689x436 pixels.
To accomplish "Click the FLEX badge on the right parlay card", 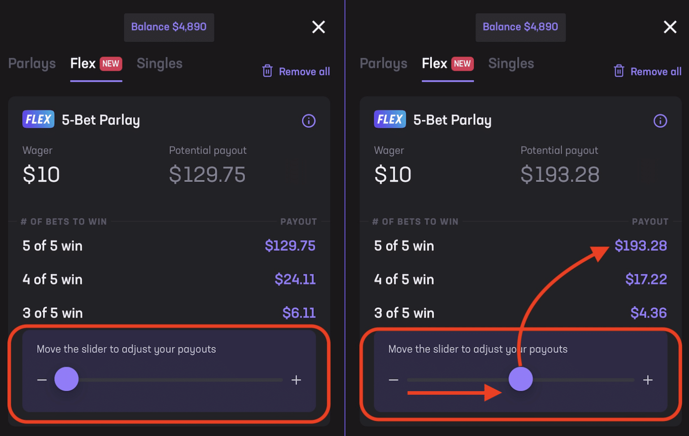I will [x=389, y=119].
